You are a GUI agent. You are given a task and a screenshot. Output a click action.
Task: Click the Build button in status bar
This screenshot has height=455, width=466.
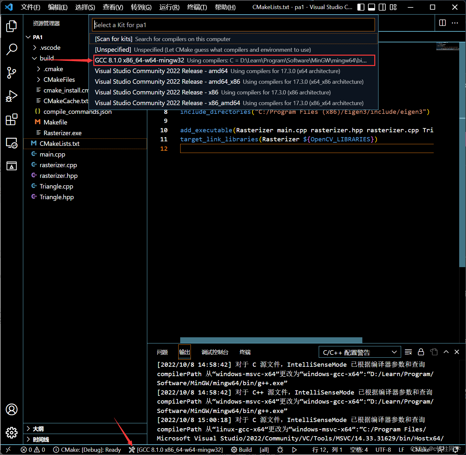point(242,450)
